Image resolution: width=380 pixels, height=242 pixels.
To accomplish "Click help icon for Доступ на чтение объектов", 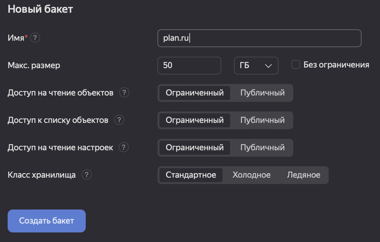I will tap(124, 92).
